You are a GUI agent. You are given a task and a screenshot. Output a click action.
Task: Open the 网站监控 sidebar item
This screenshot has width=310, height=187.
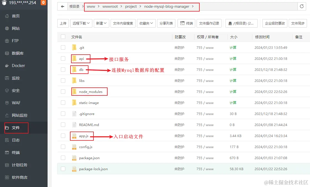click(24, 115)
